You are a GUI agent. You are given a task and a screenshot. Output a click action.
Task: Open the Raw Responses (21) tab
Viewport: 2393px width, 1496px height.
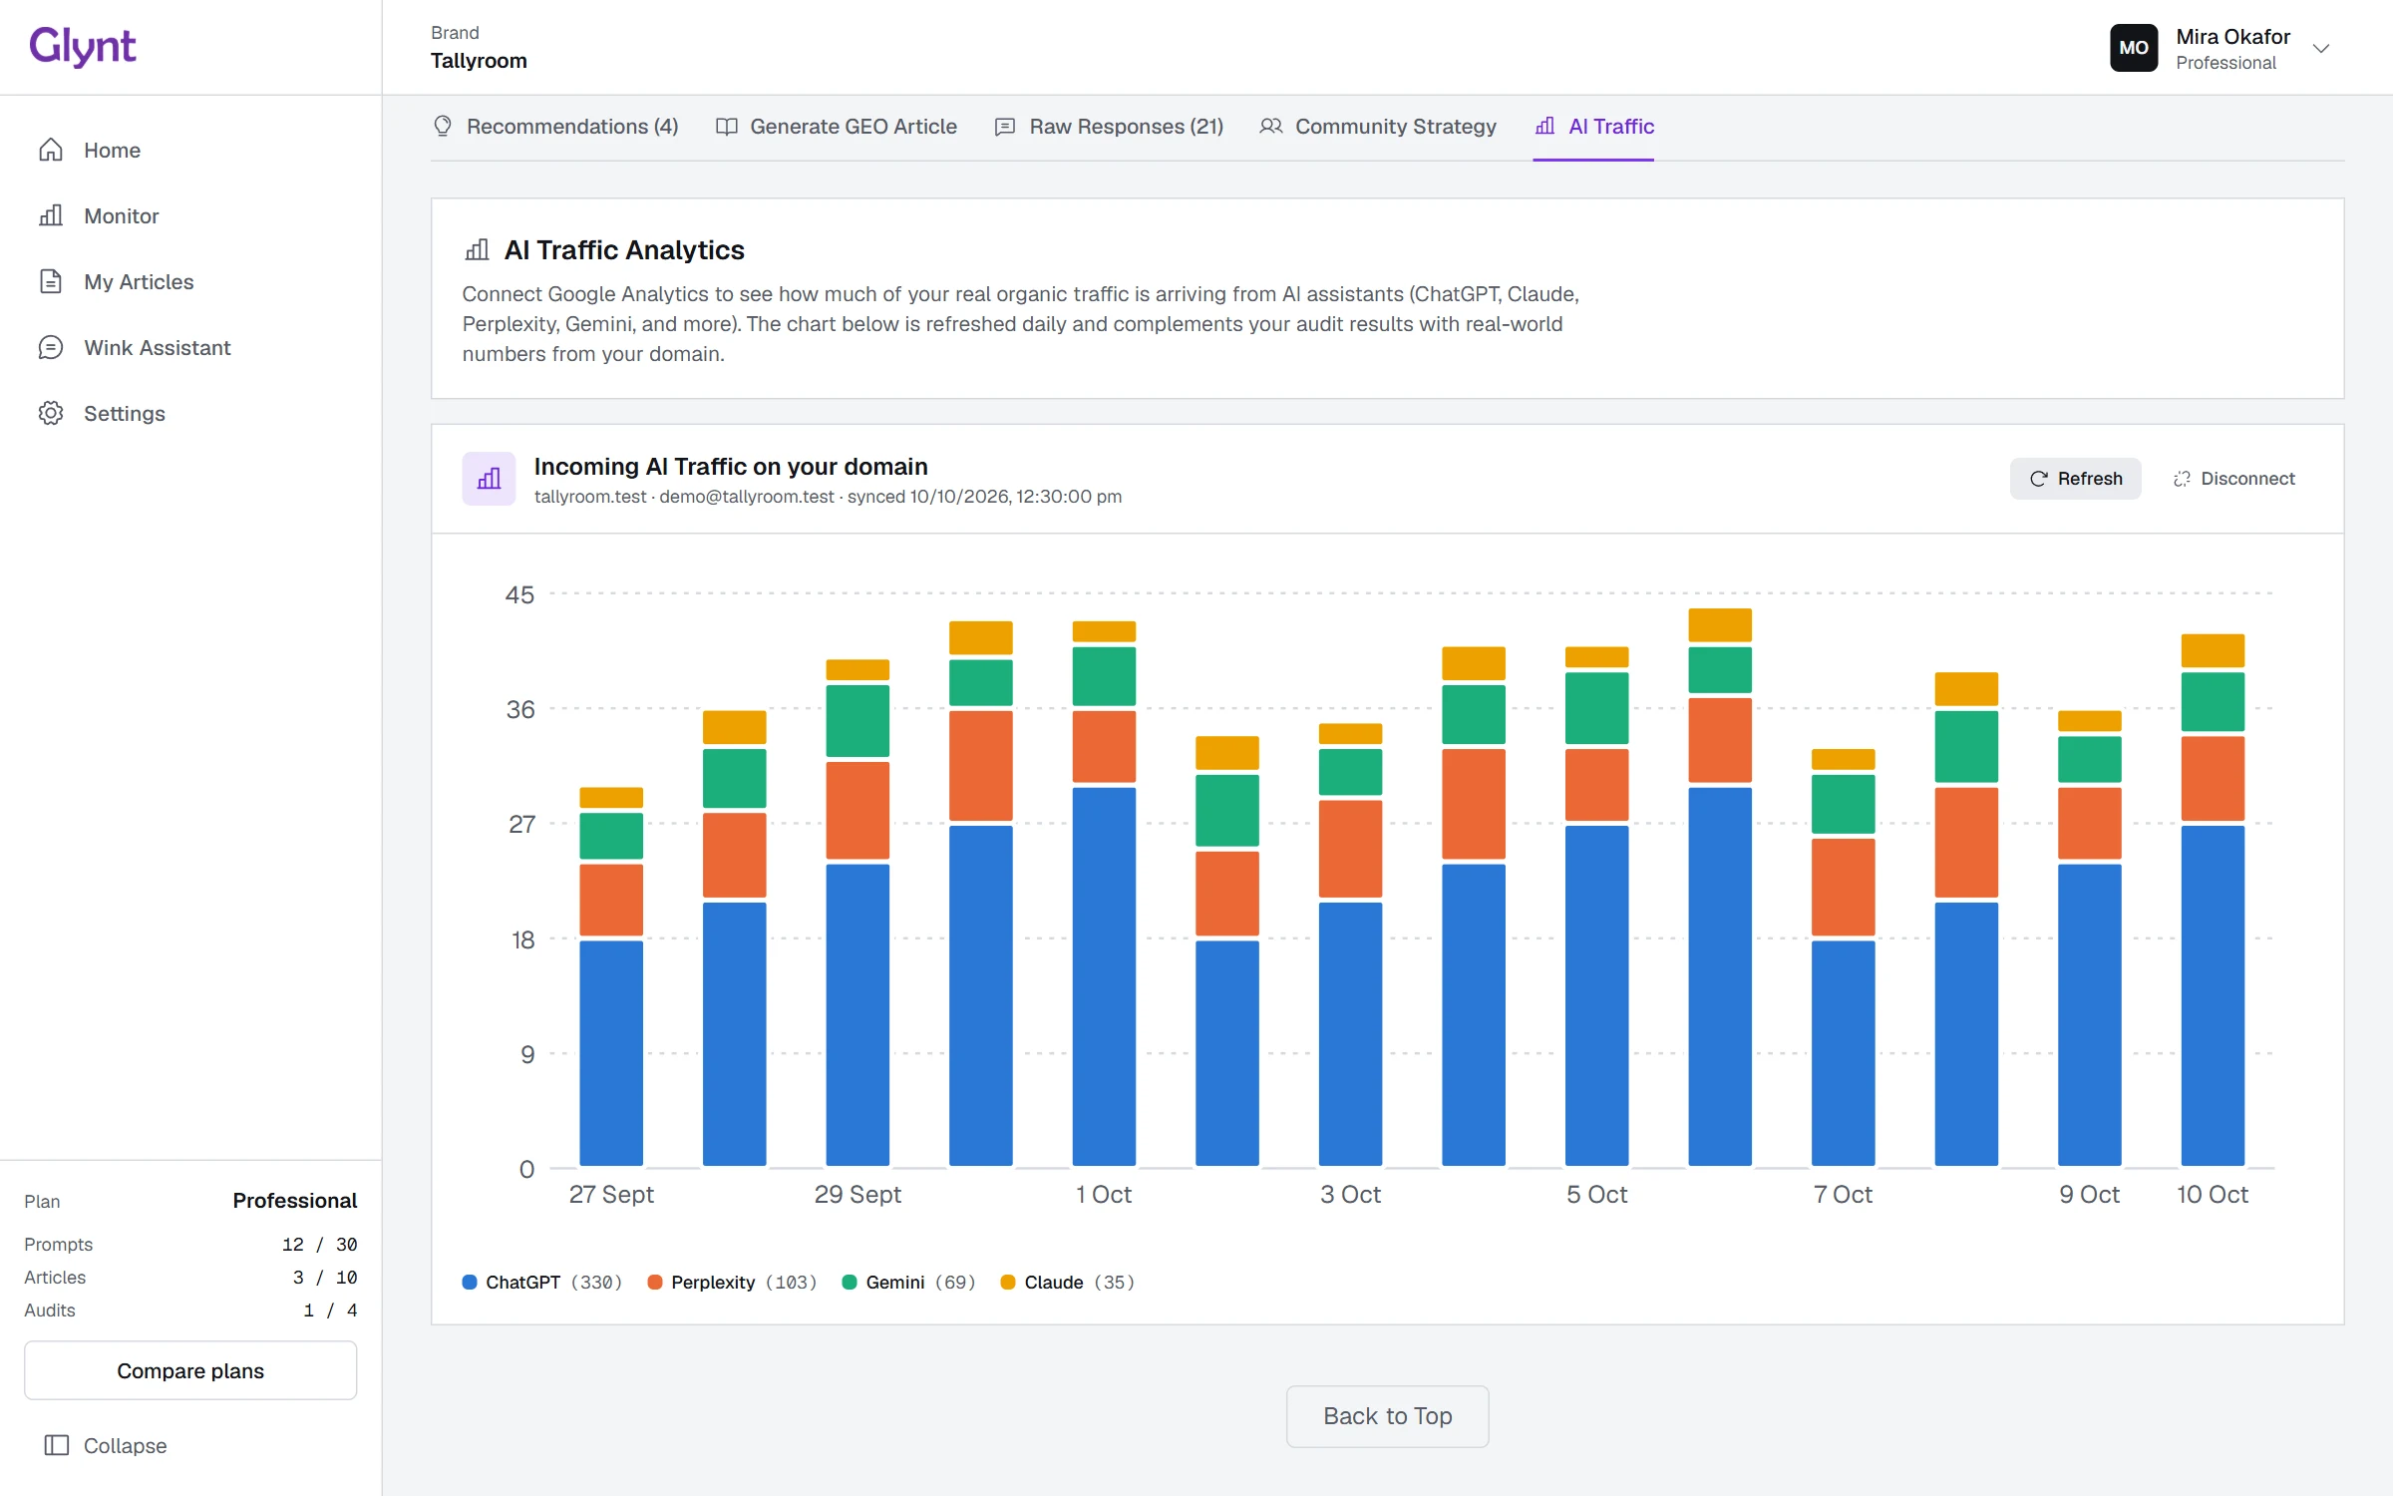pyautogui.click(x=1109, y=126)
